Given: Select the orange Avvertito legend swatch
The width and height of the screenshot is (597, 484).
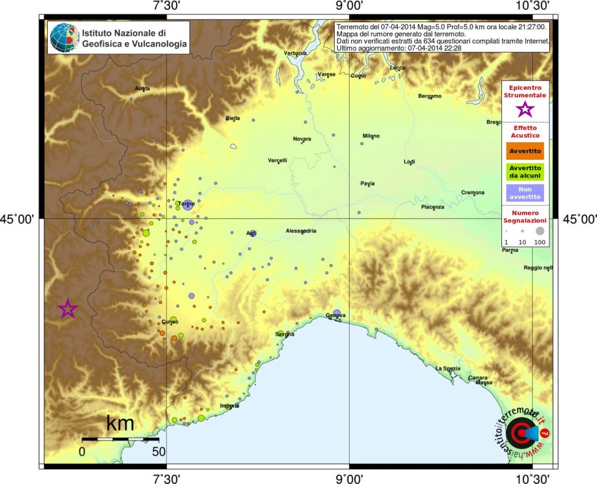Looking at the screenshot, I should click(525, 151).
